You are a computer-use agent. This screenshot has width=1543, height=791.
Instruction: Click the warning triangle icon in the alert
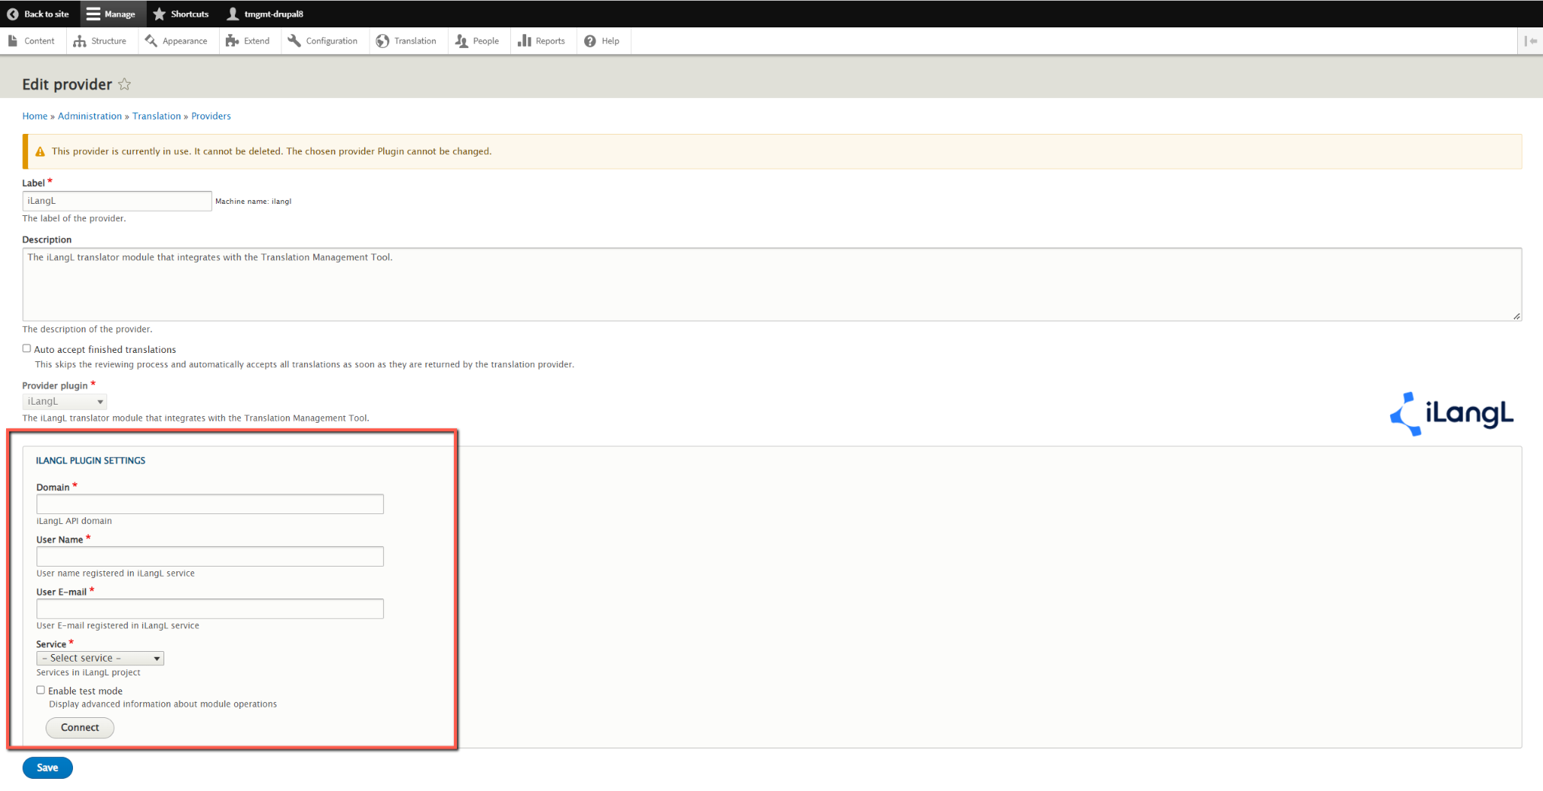(x=40, y=151)
